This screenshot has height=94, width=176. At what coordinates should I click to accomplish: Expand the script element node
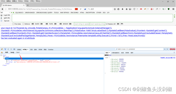click(7, 62)
